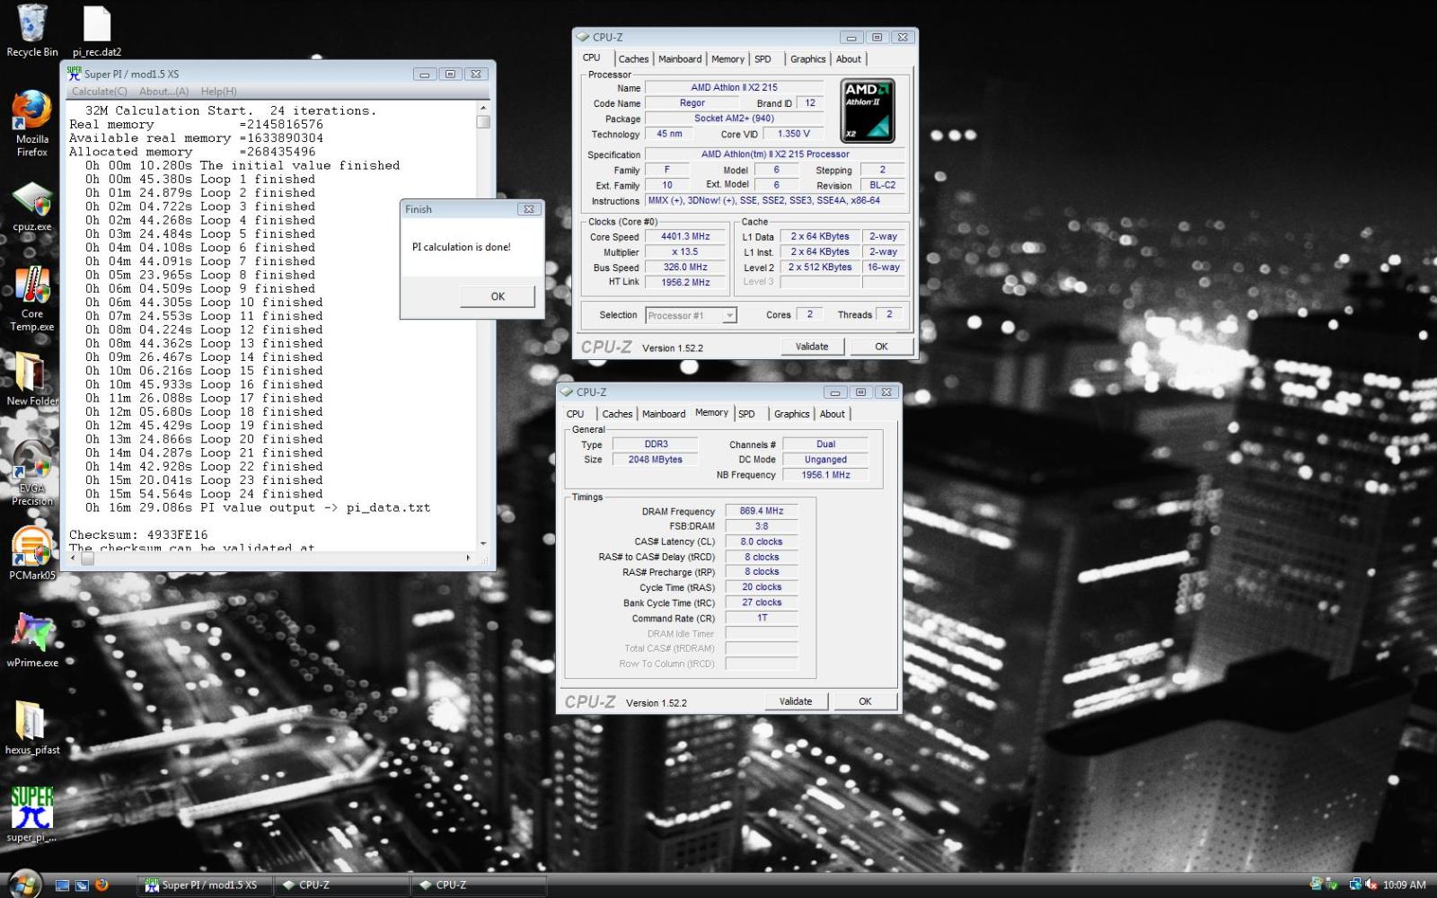
Task: Click the system clock showing 10:09 AM
Action: (1404, 885)
